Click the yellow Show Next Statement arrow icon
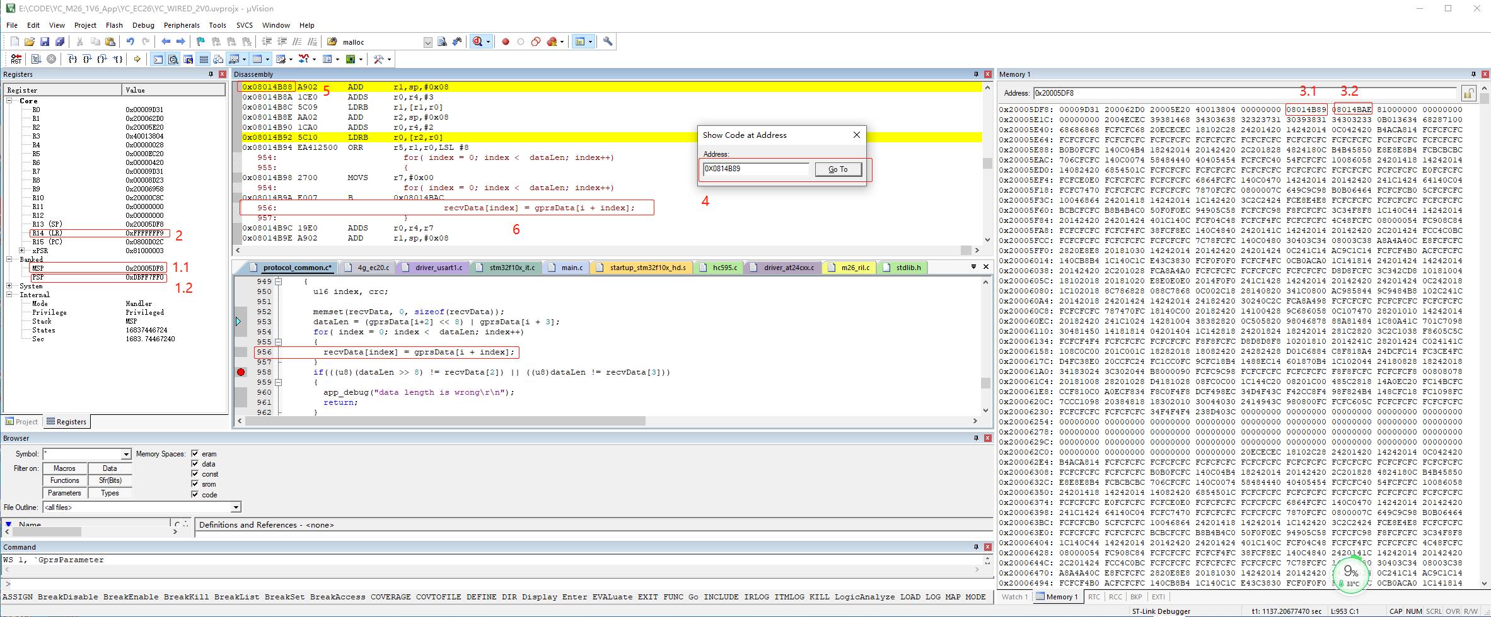 click(x=137, y=59)
